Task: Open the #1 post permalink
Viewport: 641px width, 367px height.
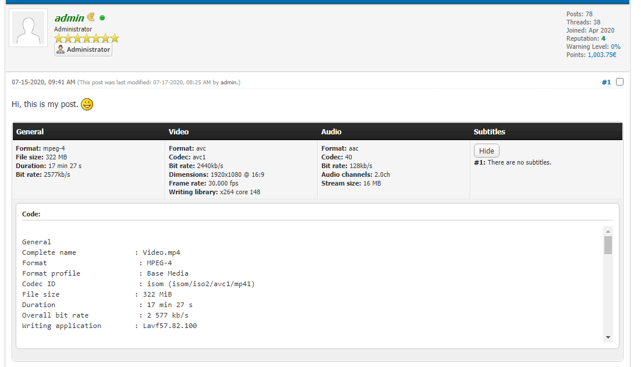Action: tap(606, 83)
